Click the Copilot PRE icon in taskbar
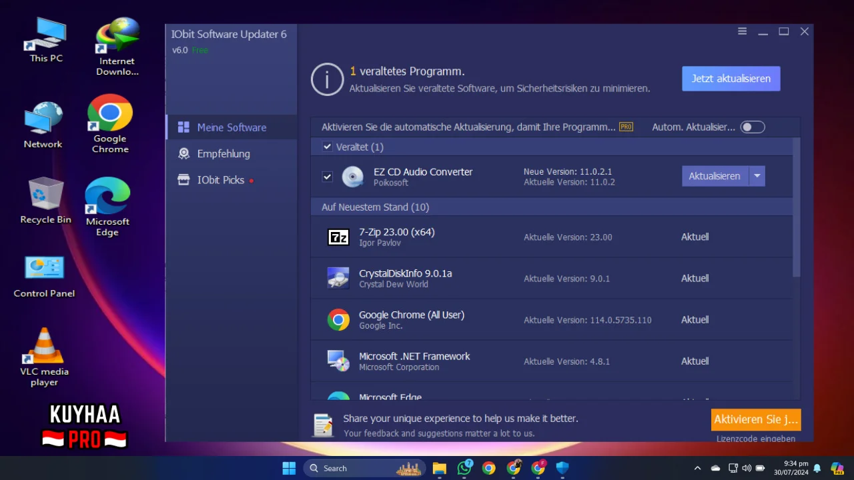 click(837, 468)
